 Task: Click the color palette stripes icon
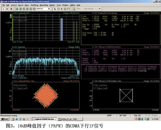coord(74,9)
